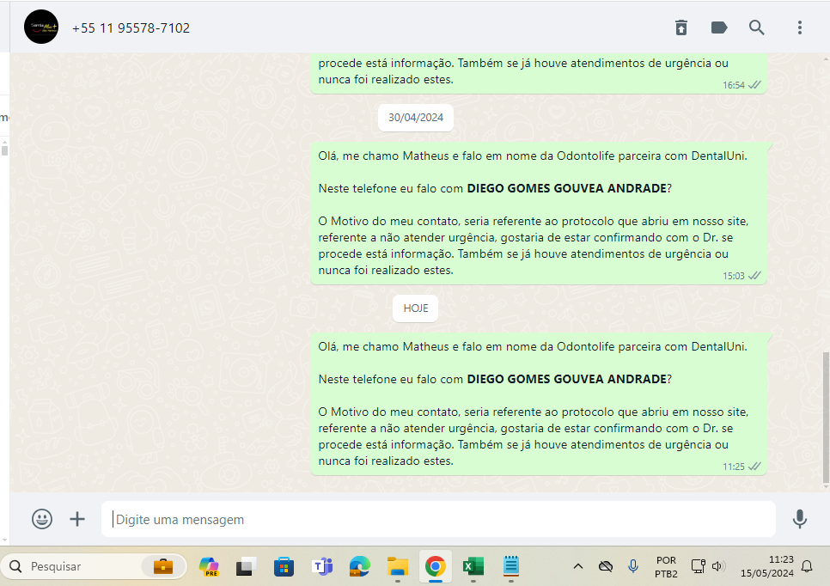
Task: Search within this conversation
Action: (756, 27)
